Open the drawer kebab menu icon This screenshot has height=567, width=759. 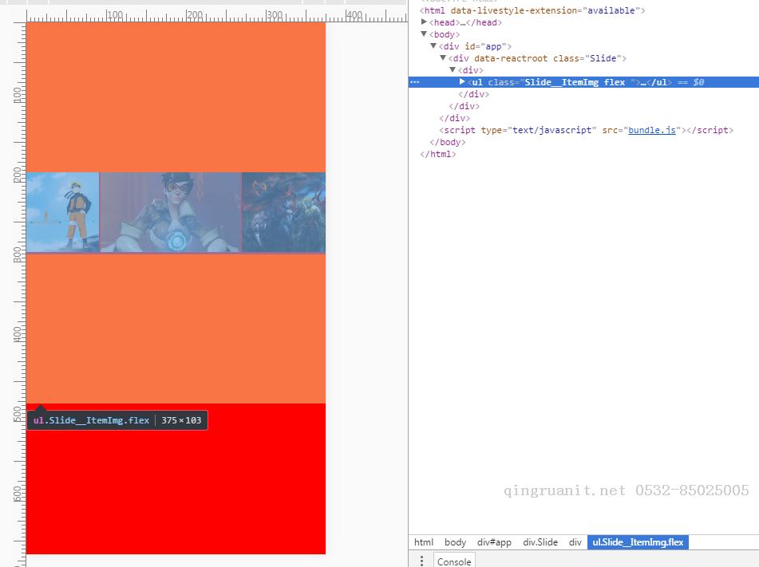[x=421, y=561]
